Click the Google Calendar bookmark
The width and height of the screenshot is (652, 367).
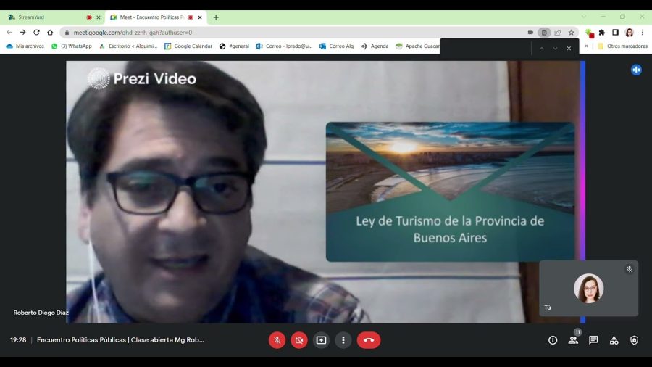188,46
